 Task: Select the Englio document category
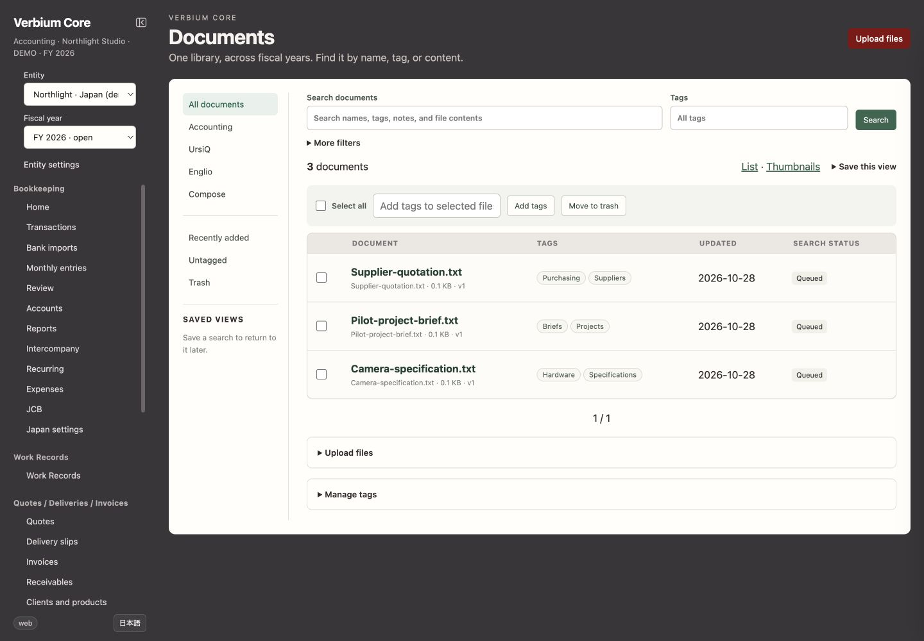(230, 172)
